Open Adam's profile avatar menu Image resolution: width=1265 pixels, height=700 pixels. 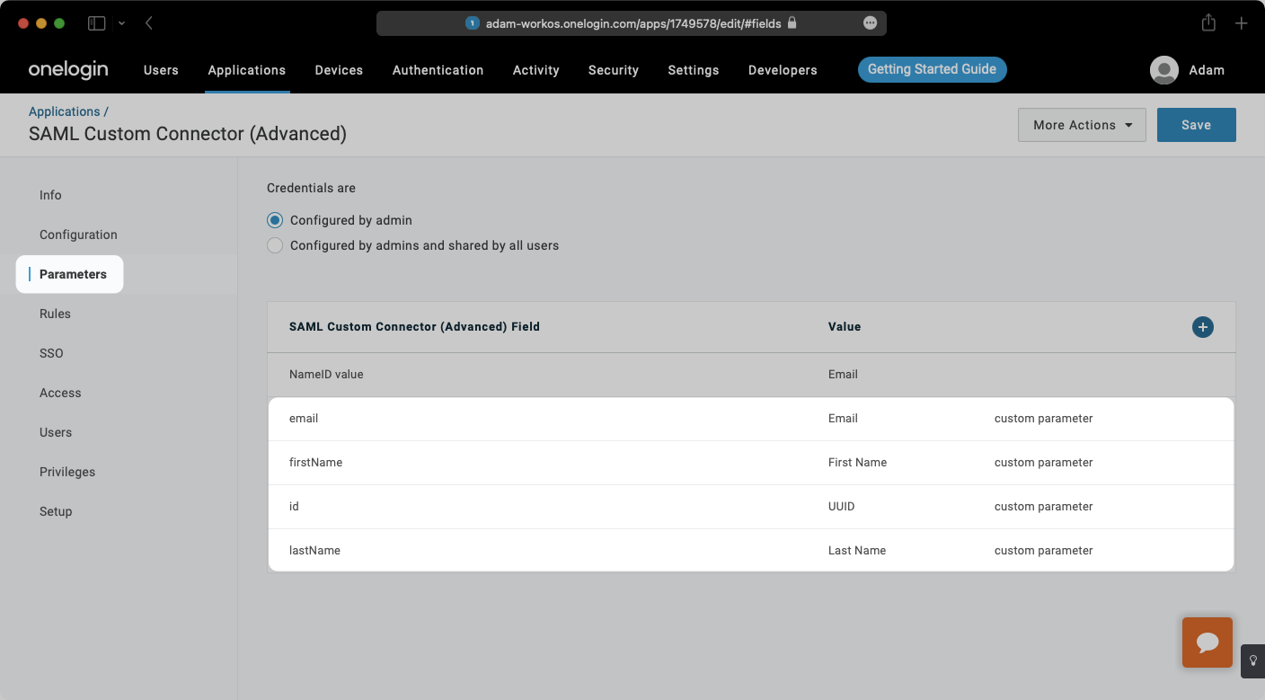click(x=1163, y=69)
